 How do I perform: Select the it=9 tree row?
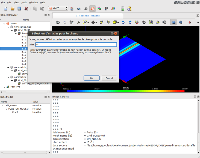24,64
